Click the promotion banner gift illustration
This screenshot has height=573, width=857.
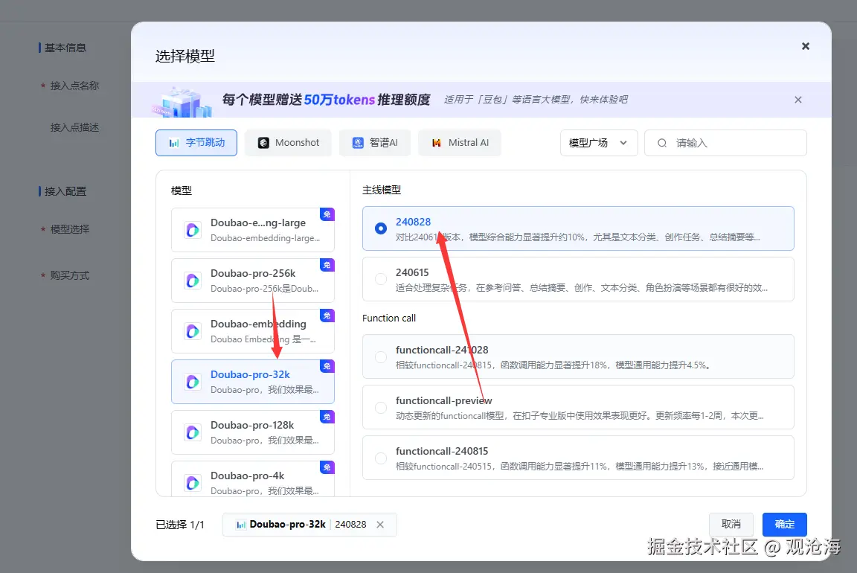click(182, 102)
